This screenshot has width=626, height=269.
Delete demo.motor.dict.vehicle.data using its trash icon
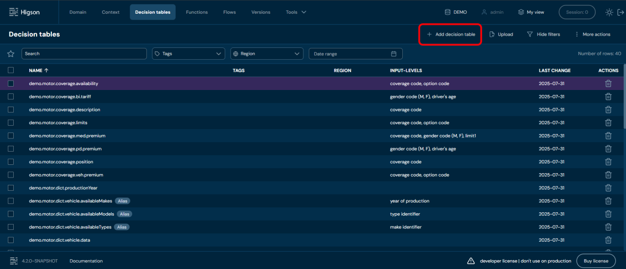point(608,240)
